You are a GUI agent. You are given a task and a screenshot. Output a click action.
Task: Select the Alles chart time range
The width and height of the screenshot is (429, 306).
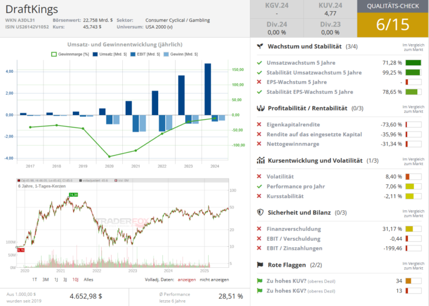click(x=88, y=280)
